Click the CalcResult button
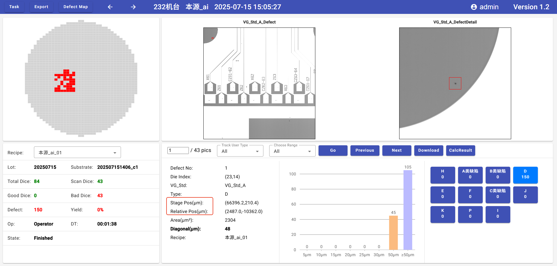The height and width of the screenshot is (266, 557). tap(460, 150)
